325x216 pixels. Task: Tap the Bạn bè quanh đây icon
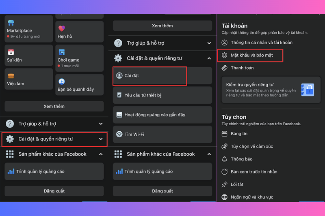coord(62,81)
